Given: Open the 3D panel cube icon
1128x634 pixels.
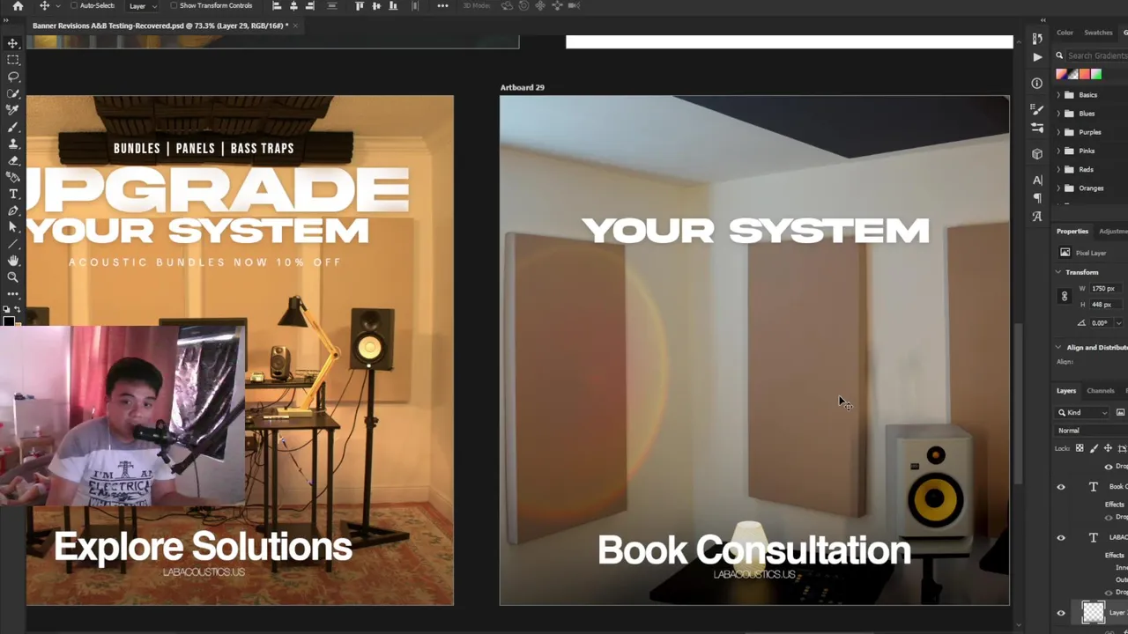Looking at the screenshot, I should click(1037, 154).
